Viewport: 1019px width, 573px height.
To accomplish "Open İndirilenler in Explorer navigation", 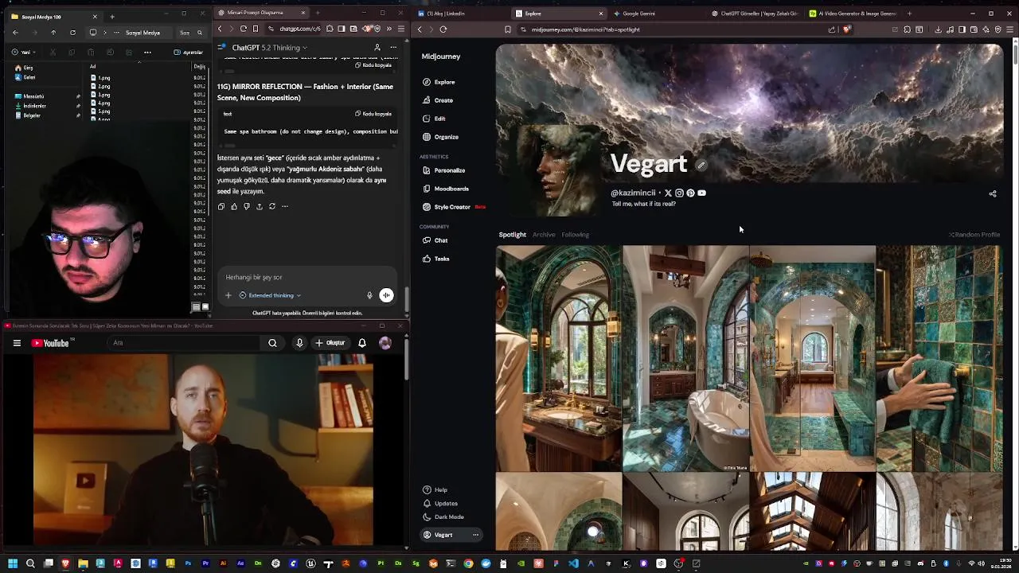I will pos(30,106).
